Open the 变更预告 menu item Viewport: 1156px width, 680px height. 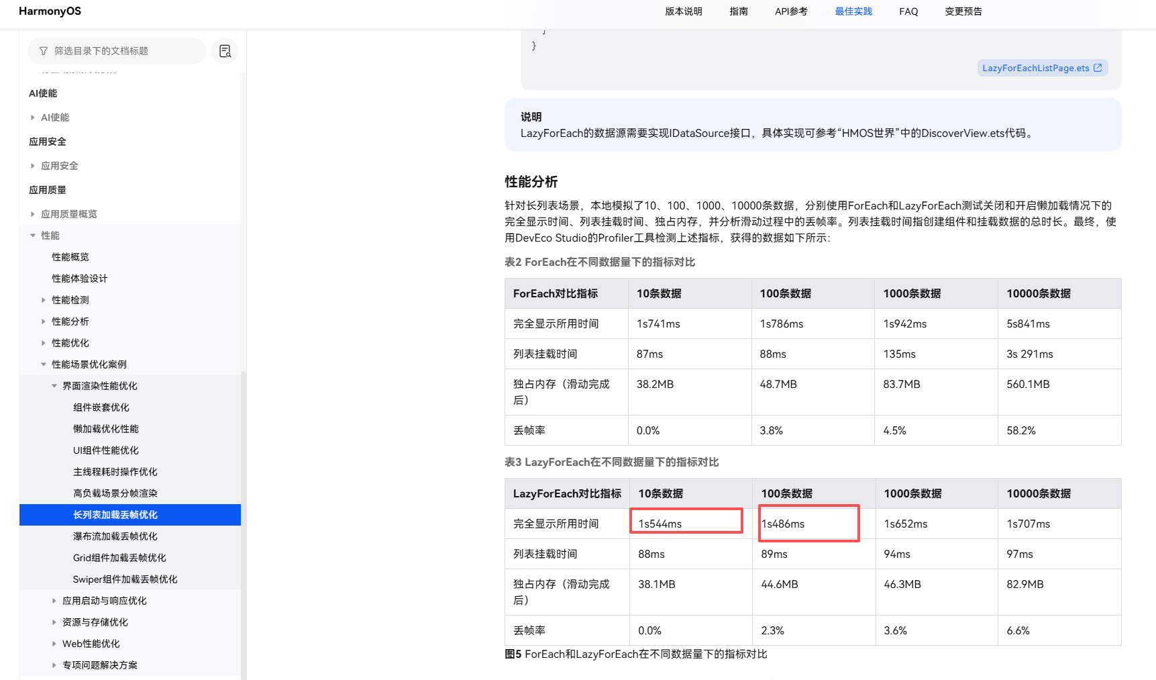(963, 11)
